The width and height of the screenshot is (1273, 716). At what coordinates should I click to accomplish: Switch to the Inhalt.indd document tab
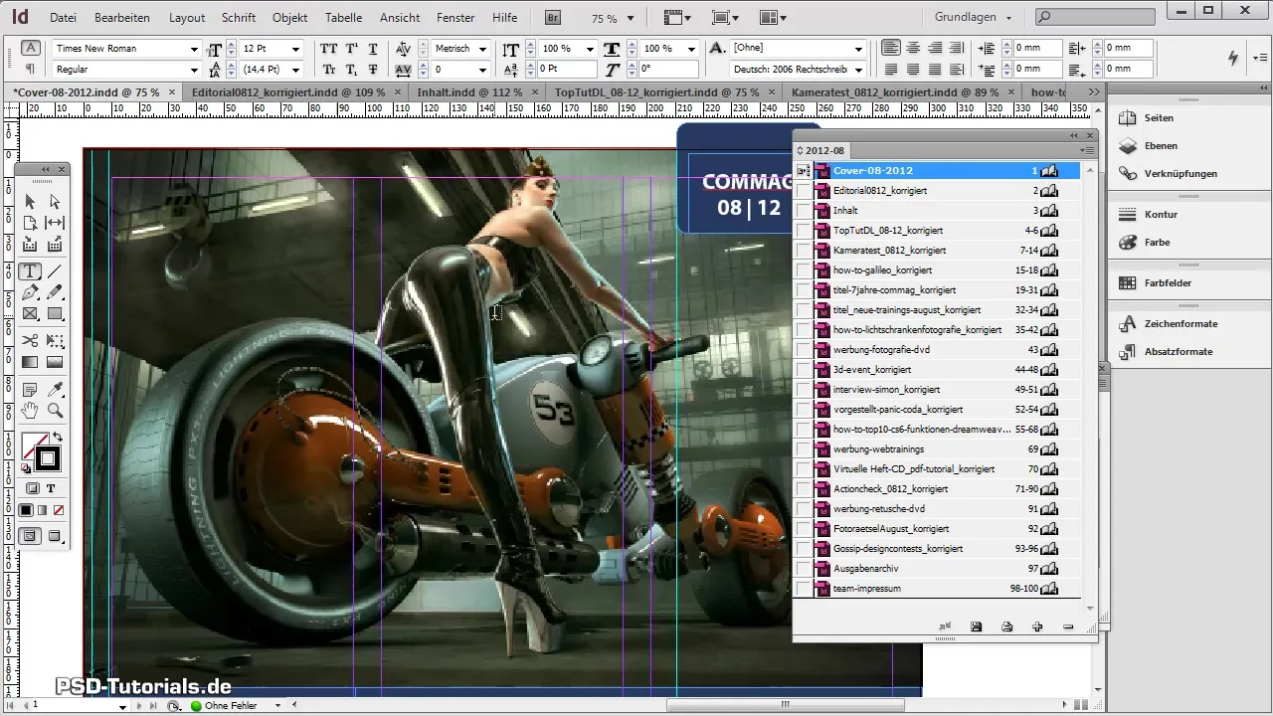[x=469, y=91]
